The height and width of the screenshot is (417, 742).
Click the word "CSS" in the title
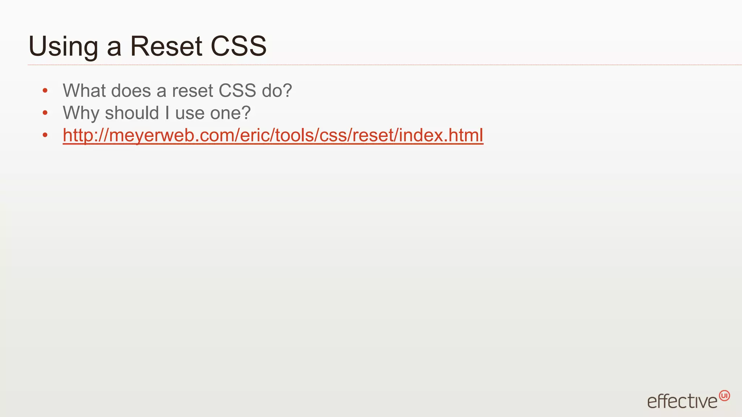[x=239, y=46]
